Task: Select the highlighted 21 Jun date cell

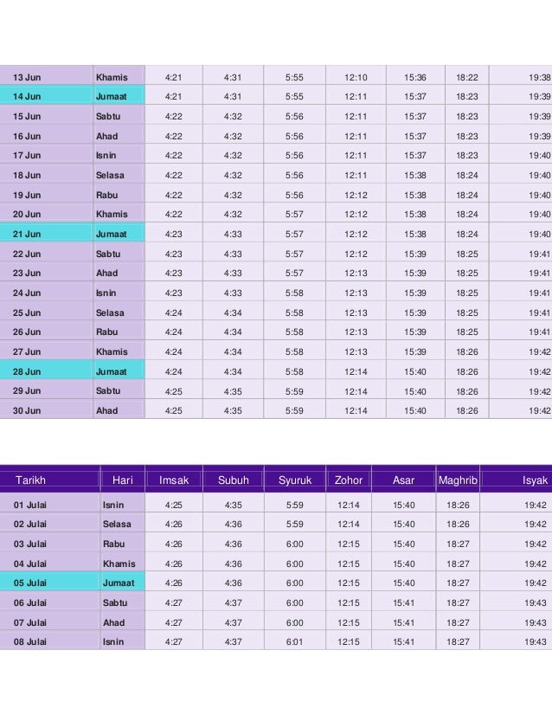Action: [x=47, y=234]
